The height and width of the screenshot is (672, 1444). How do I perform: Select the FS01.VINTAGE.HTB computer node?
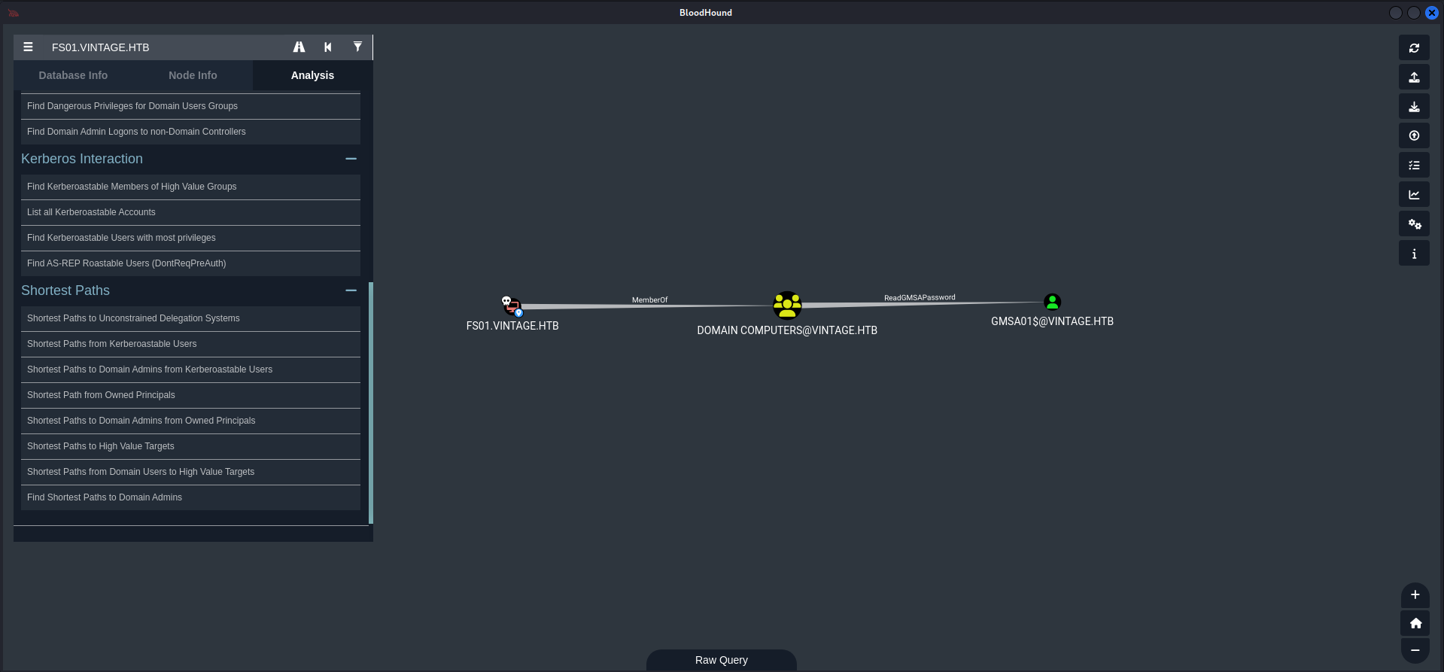[x=512, y=306]
